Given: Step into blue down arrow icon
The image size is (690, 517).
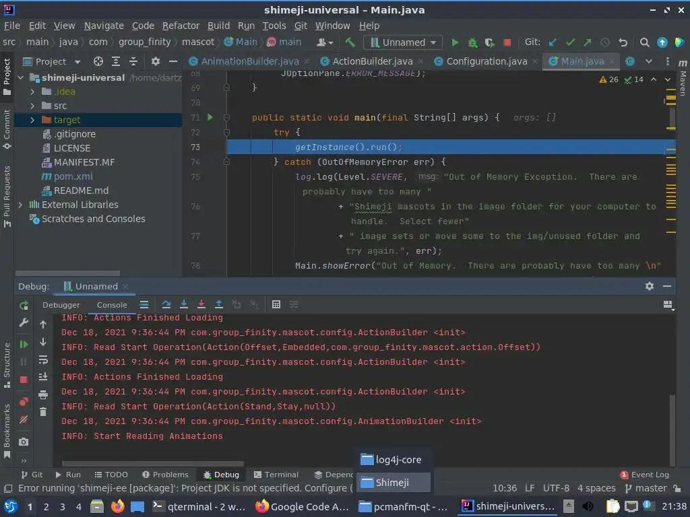Looking at the screenshot, I should click(x=184, y=304).
